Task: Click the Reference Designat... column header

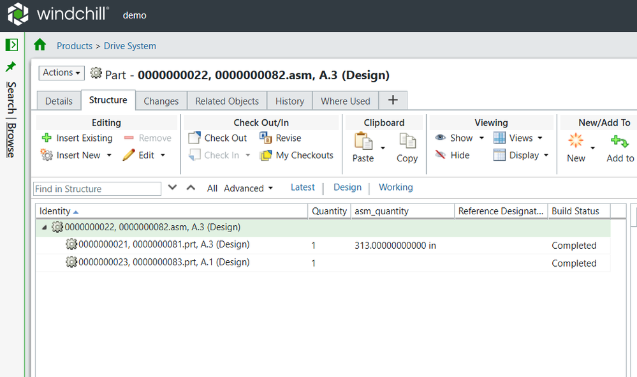Action: [501, 211]
